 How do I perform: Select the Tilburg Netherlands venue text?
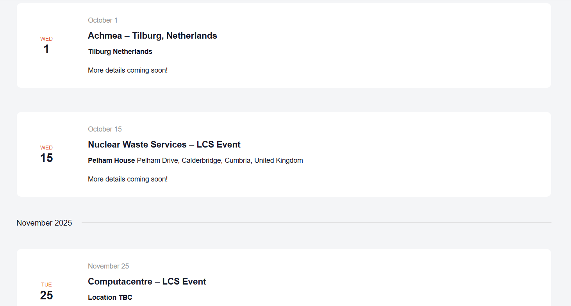click(x=120, y=52)
